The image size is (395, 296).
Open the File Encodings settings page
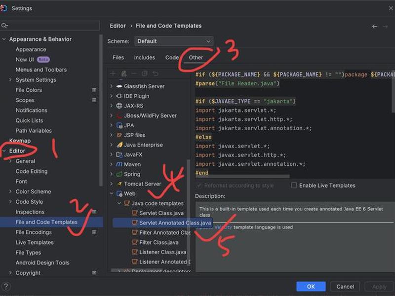[x=34, y=232]
